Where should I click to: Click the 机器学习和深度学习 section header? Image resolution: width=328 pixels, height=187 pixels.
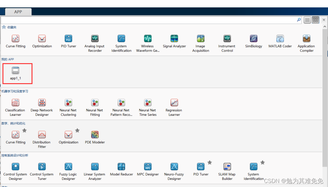pyautogui.click(x=15, y=91)
